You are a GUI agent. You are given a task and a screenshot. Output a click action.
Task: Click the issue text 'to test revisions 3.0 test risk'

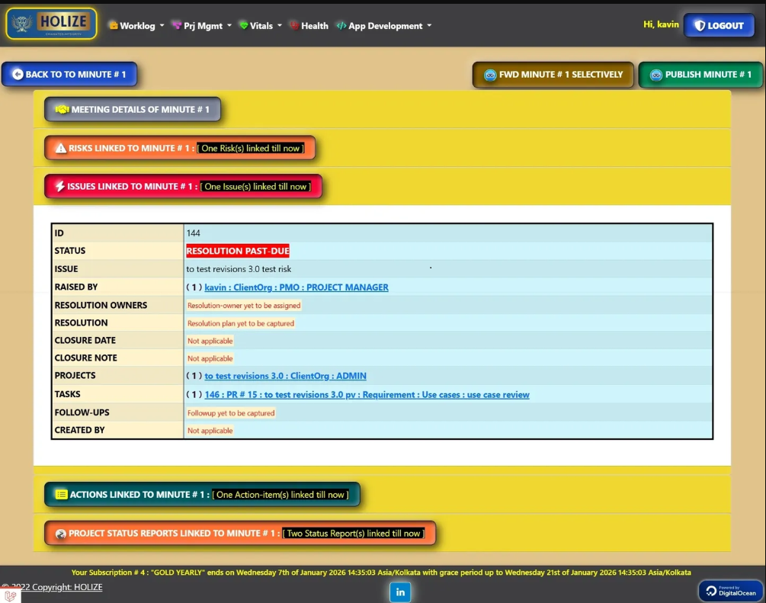[x=239, y=269]
